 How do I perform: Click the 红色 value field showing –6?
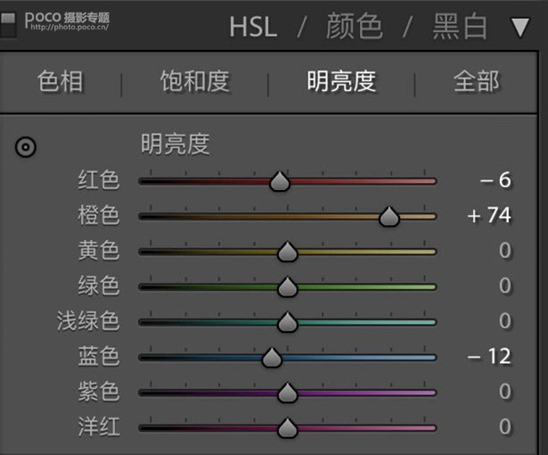tap(495, 180)
